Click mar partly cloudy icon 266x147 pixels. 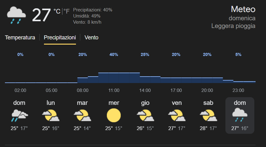(82, 115)
